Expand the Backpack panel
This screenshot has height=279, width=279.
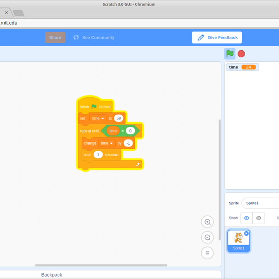point(51,275)
